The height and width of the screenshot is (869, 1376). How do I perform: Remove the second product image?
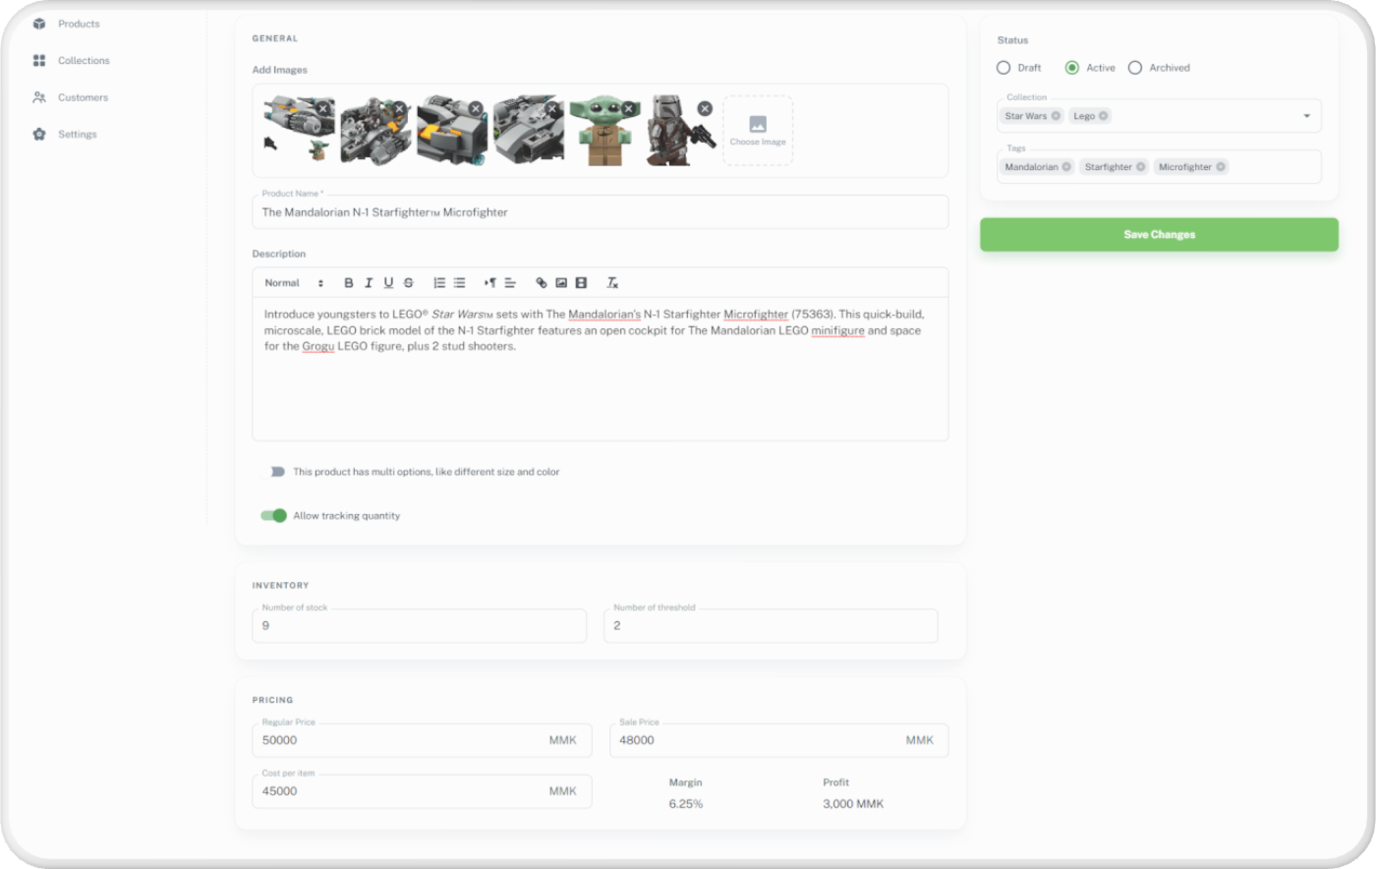click(x=400, y=108)
